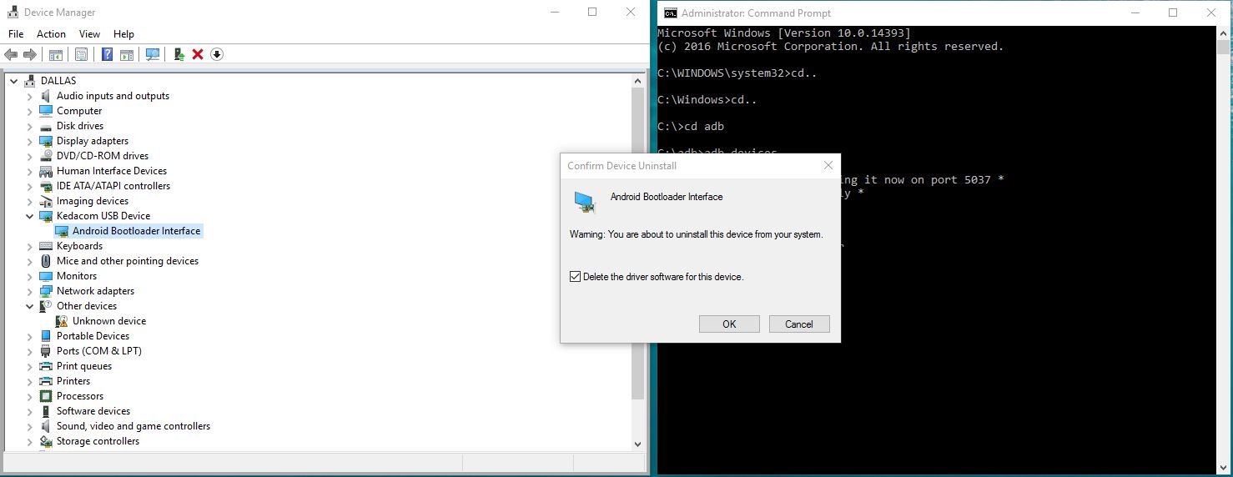This screenshot has width=1233, height=477.
Task: Click Scan for hardware changes monitor icon
Action: [153, 54]
